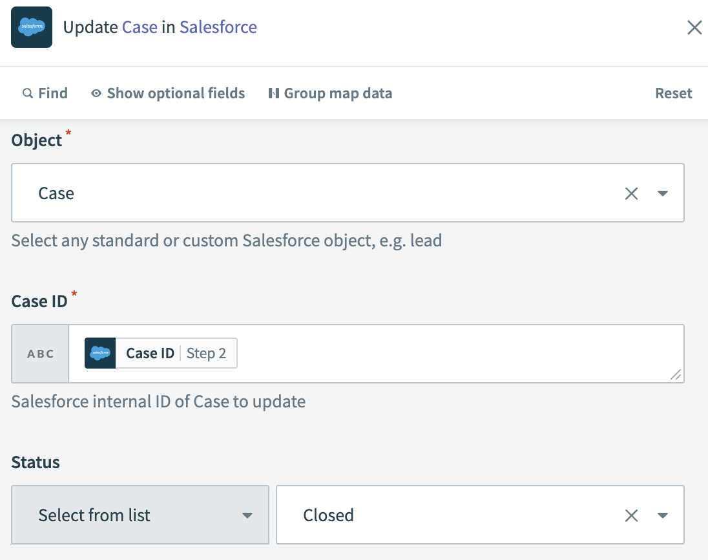The width and height of the screenshot is (708, 560).
Task: Show optional fields
Action: point(168,93)
